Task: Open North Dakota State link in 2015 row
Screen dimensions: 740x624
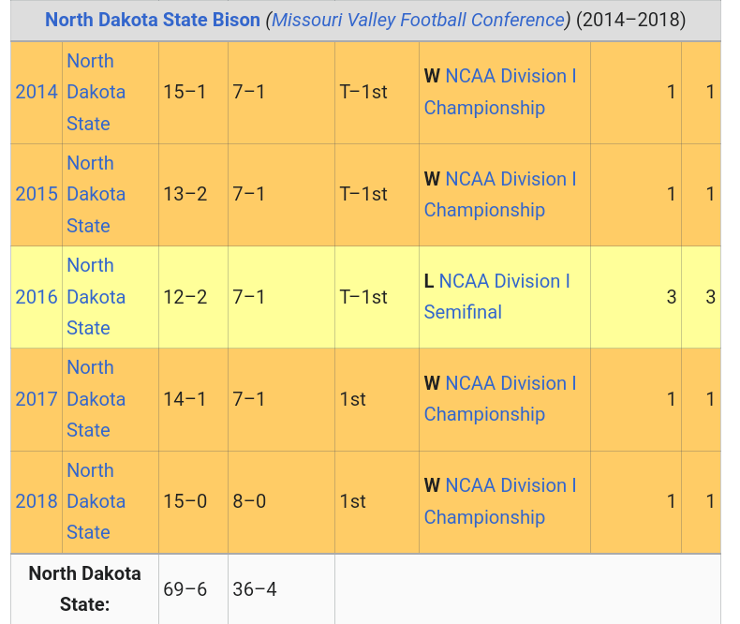Action: [x=96, y=194]
